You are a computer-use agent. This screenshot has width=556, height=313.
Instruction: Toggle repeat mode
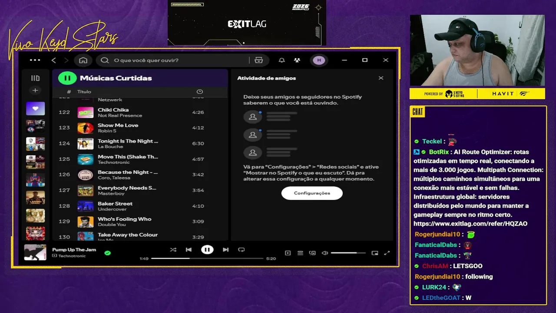[242, 250]
